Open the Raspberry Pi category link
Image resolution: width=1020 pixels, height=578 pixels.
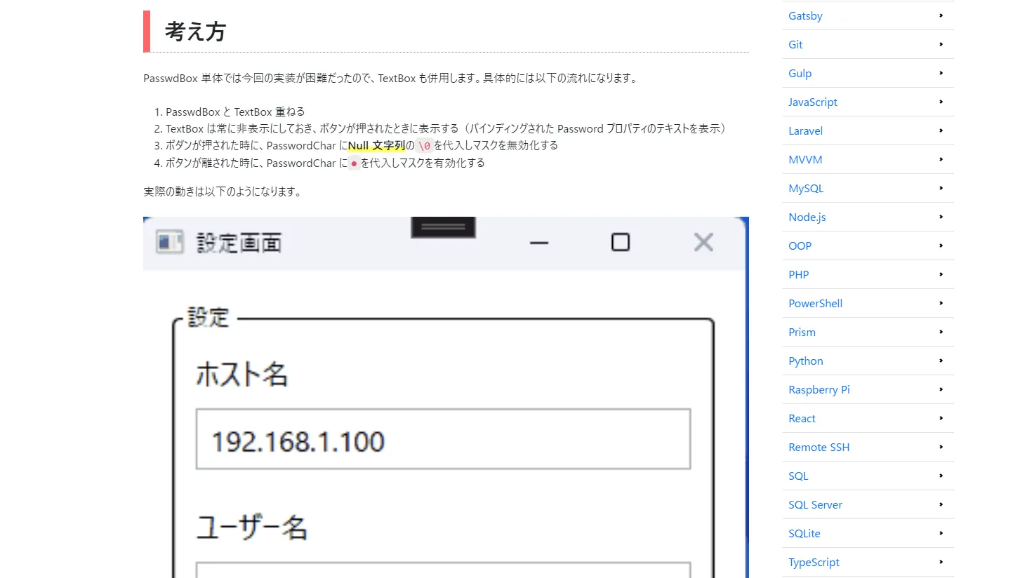click(819, 389)
